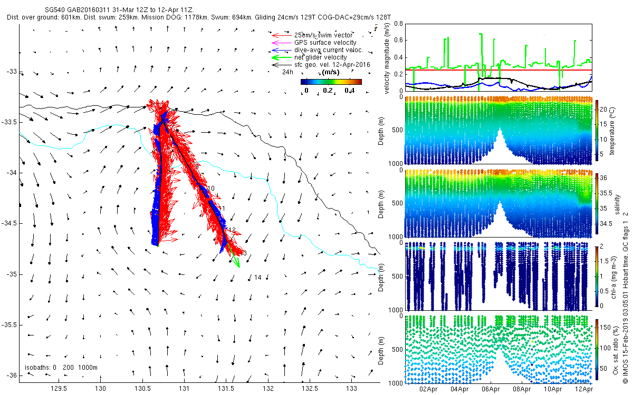Image resolution: width=633 pixels, height=395 pixels.
Task: Click the 0.8 tick on velocity magnitude axis
Action: click(x=399, y=23)
